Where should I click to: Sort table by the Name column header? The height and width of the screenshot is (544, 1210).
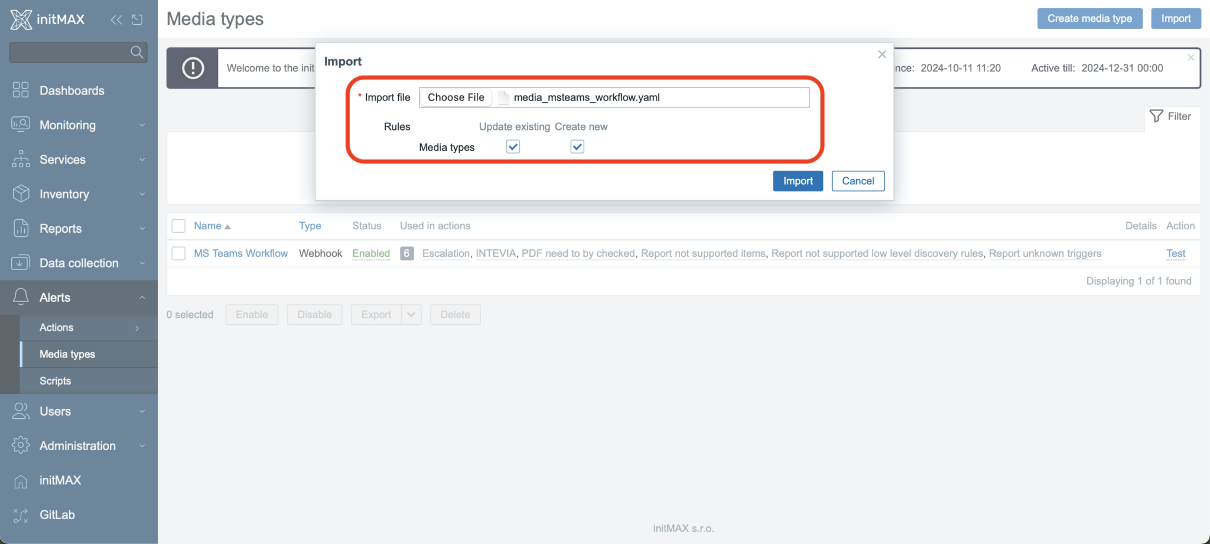[x=208, y=226]
